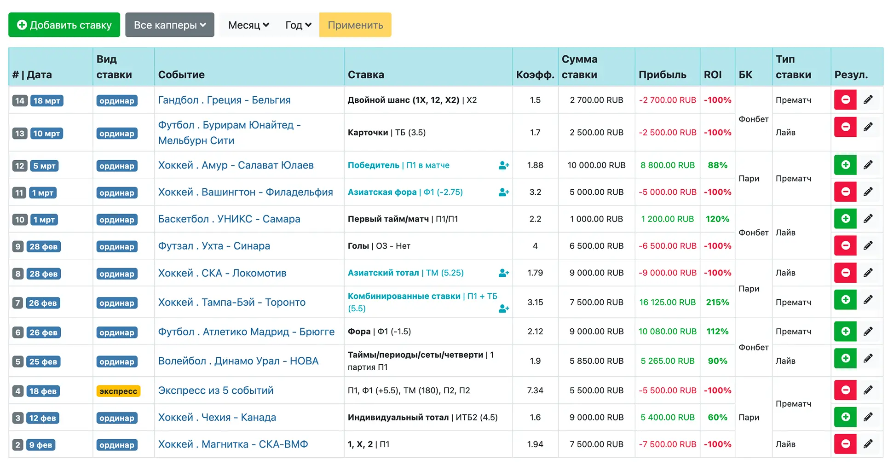
Task: Click user-plus icon in Азиатская фора cell
Action: click(503, 192)
